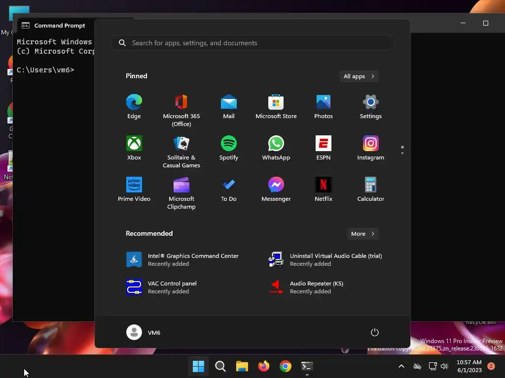Launch the Xbox app
Screen dimensions: 505x378
coord(134,148)
